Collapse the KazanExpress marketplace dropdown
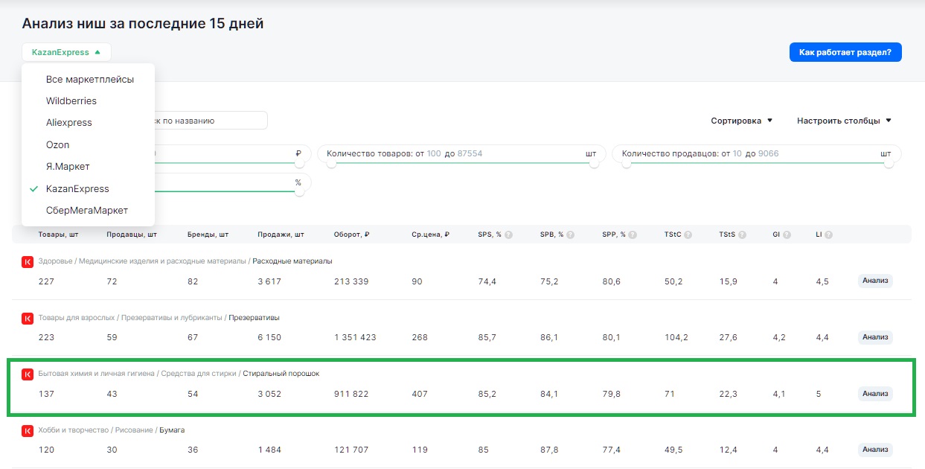 66,52
